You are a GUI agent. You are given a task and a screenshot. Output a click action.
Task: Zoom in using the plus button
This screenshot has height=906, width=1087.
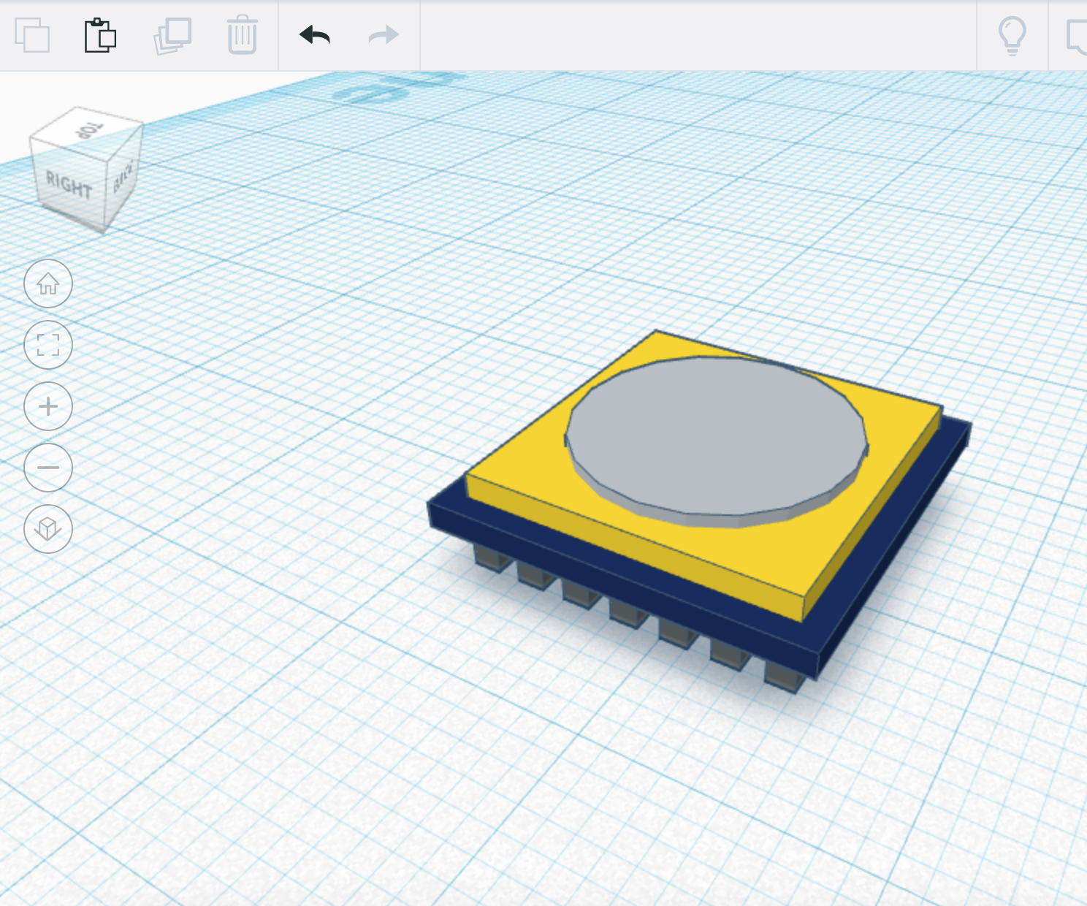(47, 407)
